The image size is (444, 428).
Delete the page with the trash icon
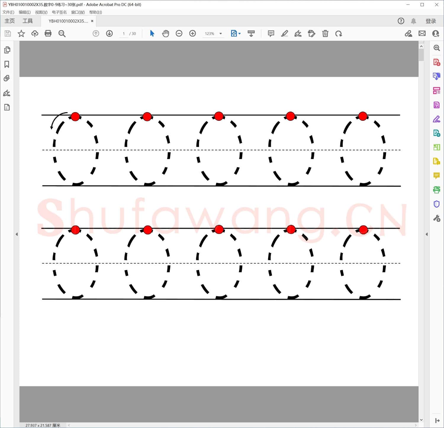[325, 34]
